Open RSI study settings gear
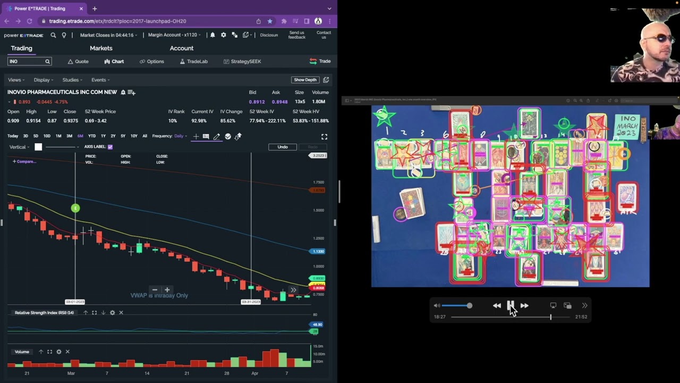The width and height of the screenshot is (680, 383). click(x=112, y=313)
